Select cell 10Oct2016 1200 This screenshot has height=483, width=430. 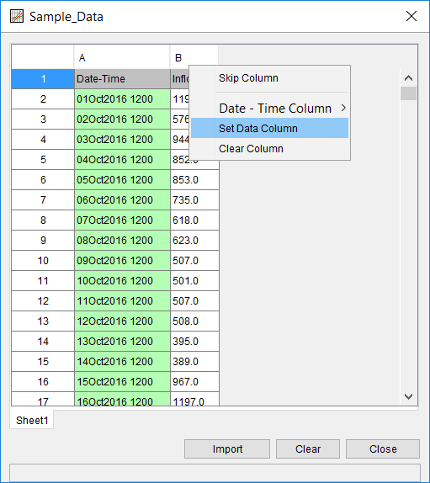coord(122,280)
